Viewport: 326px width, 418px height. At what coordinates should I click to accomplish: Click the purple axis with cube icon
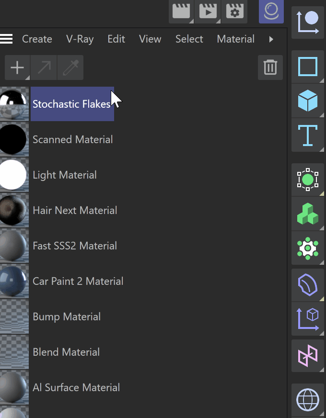[x=308, y=319]
